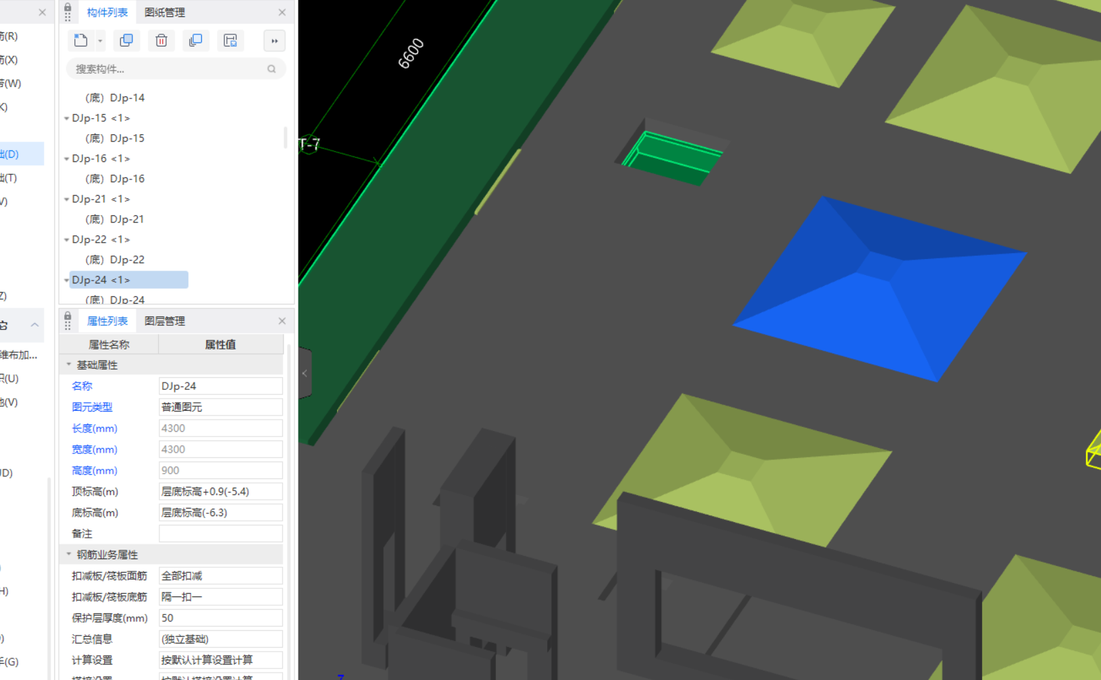Select the DJp-22 <1> tree row
This screenshot has width=1101, height=680.
pyautogui.click(x=101, y=239)
